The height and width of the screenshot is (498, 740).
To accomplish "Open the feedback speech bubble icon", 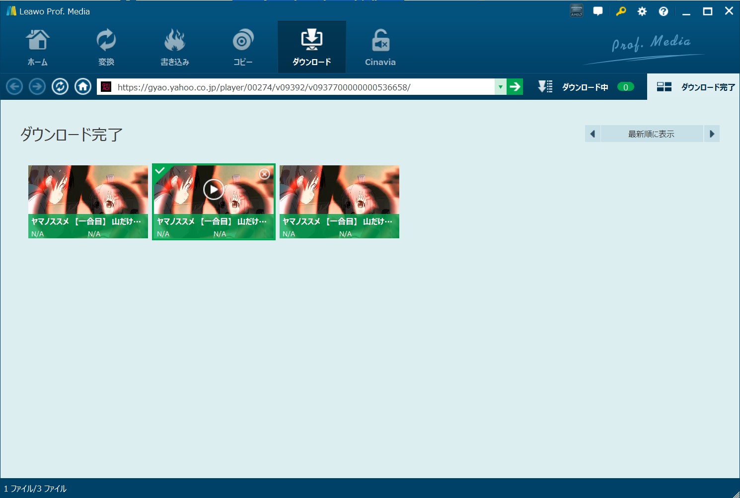I will (x=598, y=11).
